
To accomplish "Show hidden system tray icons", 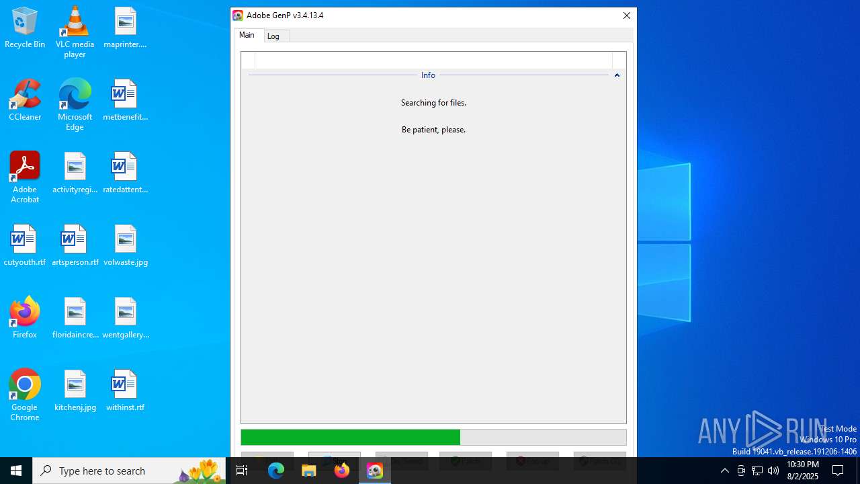I will tap(725, 471).
